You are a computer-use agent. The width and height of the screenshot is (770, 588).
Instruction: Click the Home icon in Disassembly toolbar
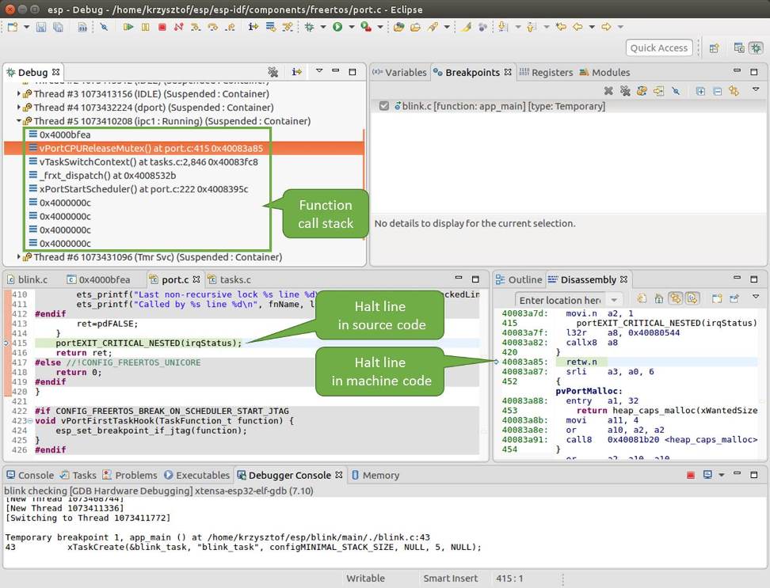658,300
